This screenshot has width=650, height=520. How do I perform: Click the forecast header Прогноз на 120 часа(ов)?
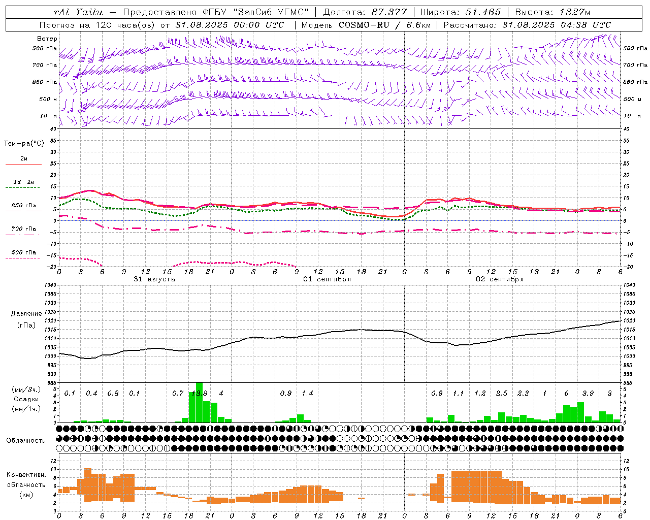(97, 25)
